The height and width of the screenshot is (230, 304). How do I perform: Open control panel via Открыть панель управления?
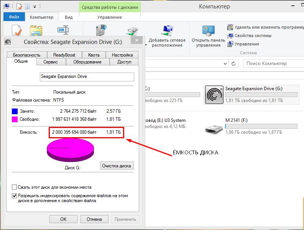(209, 36)
